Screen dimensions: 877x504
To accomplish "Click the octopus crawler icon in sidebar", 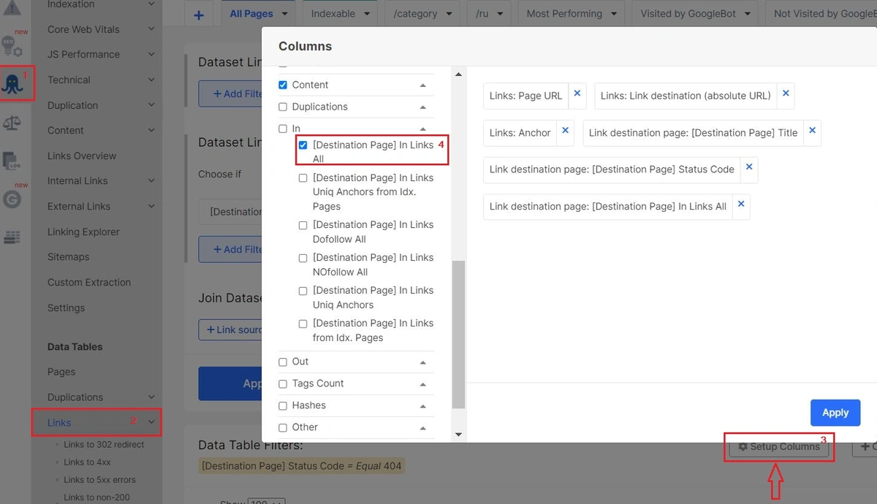I will point(12,83).
